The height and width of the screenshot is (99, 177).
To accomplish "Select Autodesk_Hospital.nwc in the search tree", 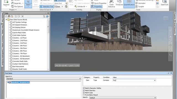I will 20,82.
